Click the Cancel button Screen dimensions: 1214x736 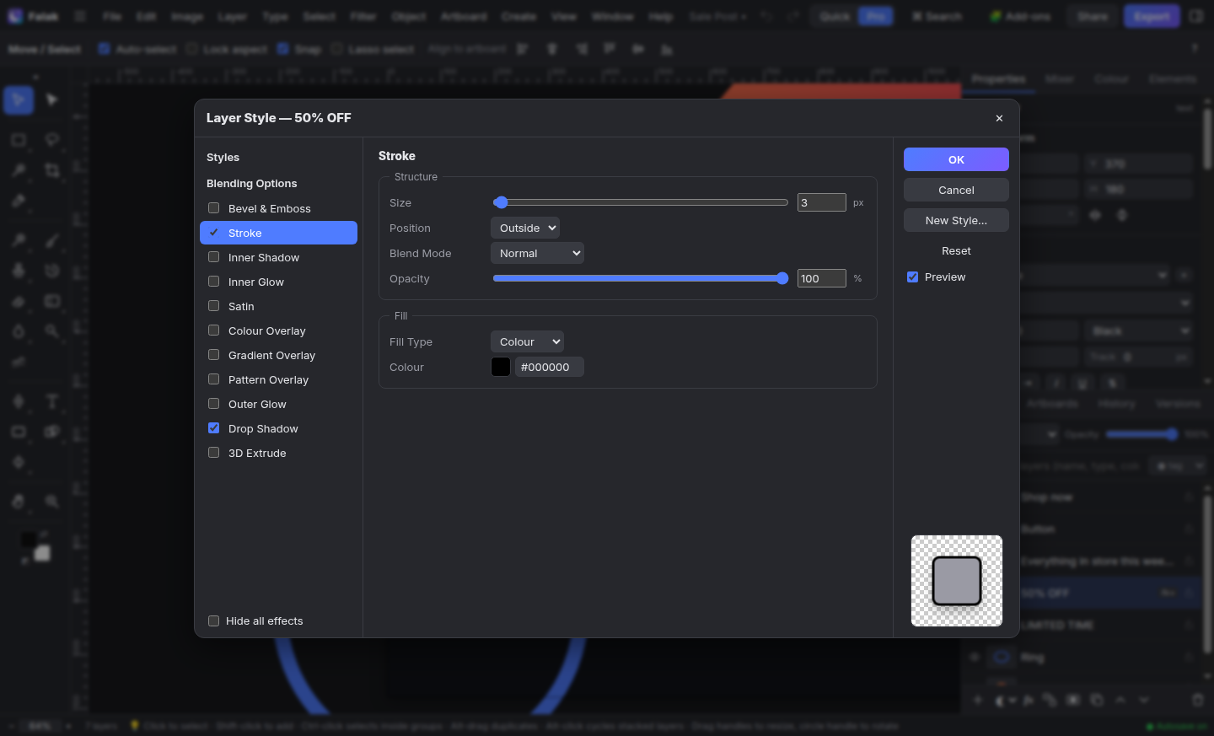956,190
